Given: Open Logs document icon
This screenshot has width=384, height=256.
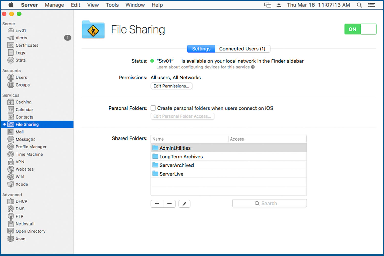Looking at the screenshot, I should 11,53.
